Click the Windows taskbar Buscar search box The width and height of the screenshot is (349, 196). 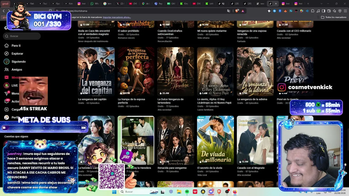[139, 192]
